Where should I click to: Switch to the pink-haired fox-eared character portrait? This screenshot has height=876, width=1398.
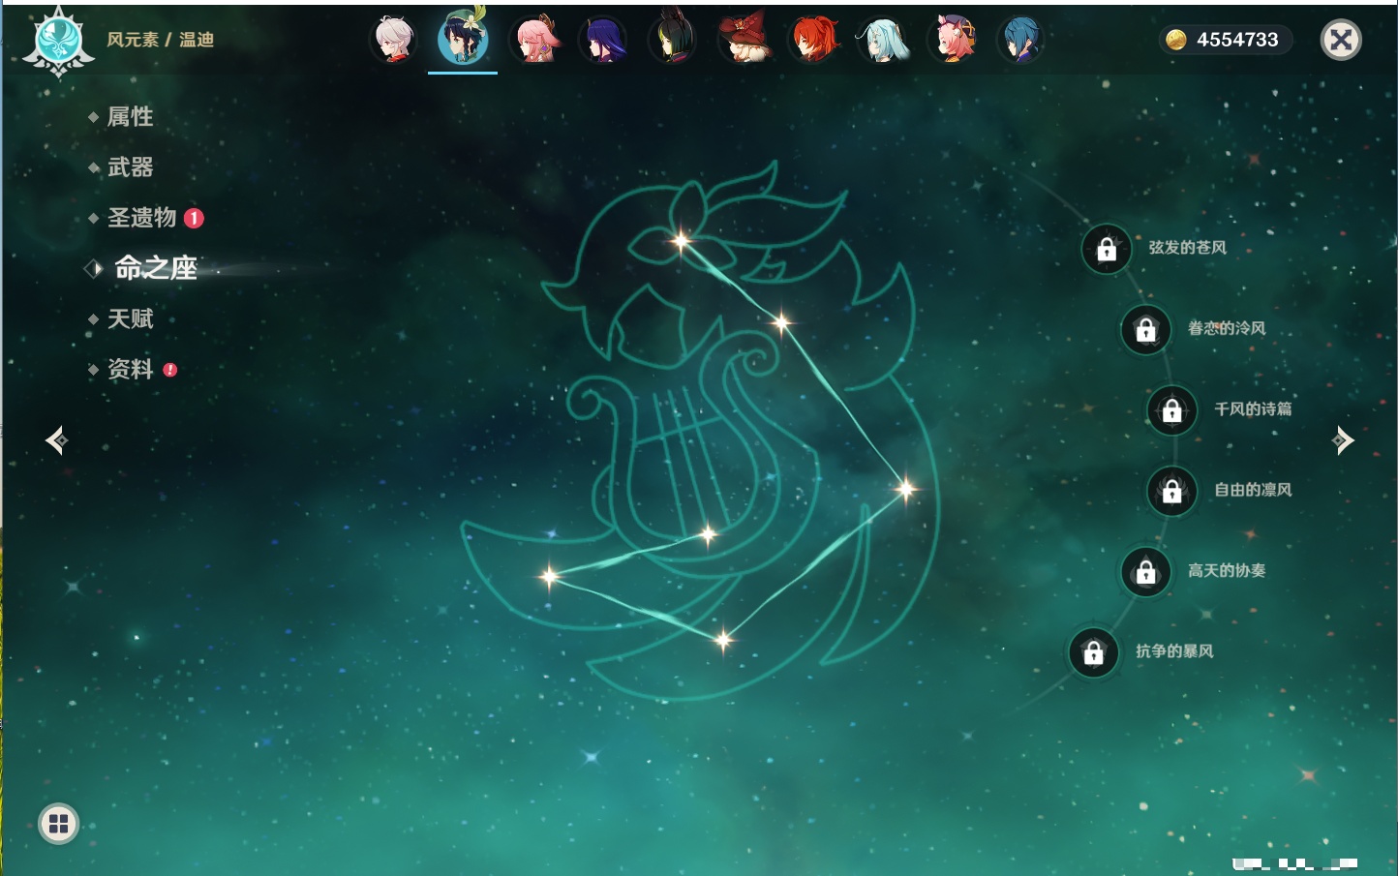click(x=534, y=40)
